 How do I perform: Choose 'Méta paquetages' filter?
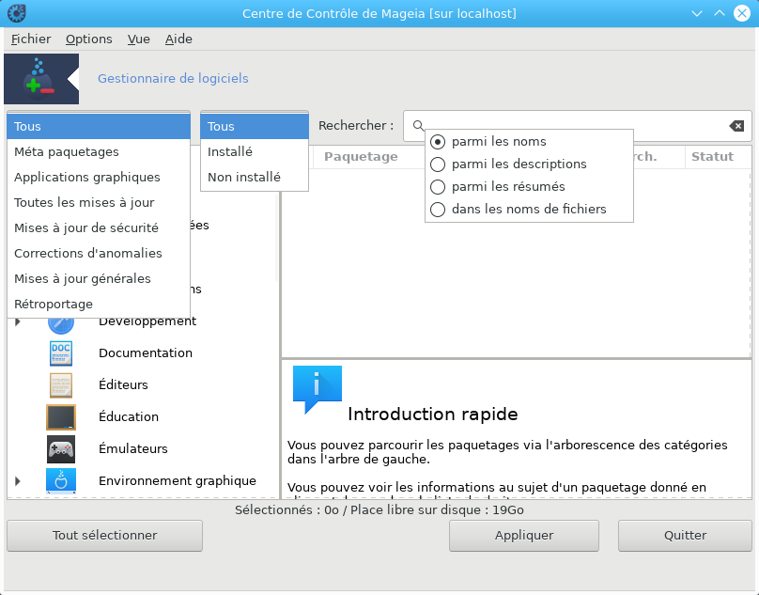coord(99,151)
